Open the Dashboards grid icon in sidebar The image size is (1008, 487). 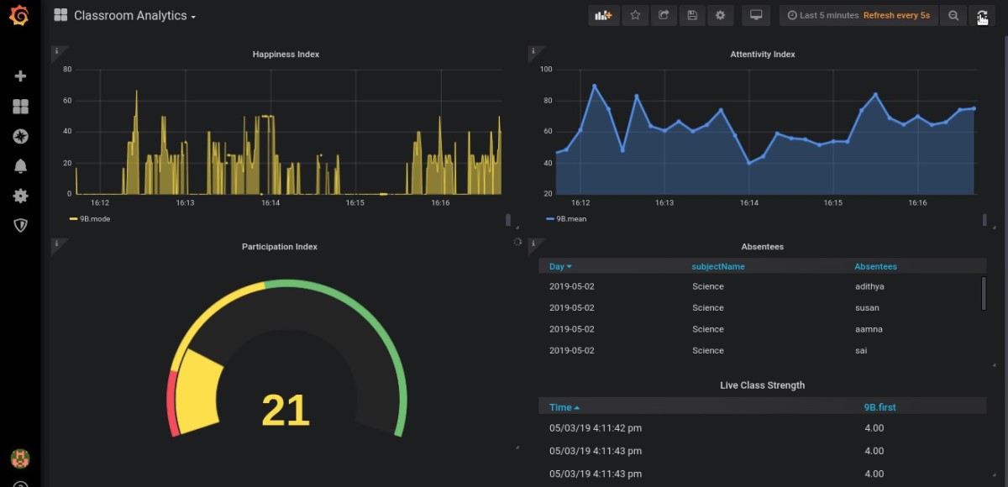click(20, 107)
